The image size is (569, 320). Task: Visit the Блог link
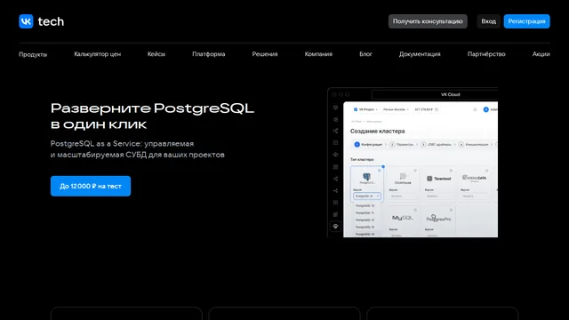365,54
